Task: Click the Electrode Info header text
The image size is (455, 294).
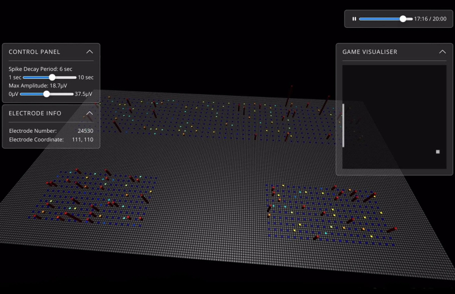Action: tap(35, 113)
